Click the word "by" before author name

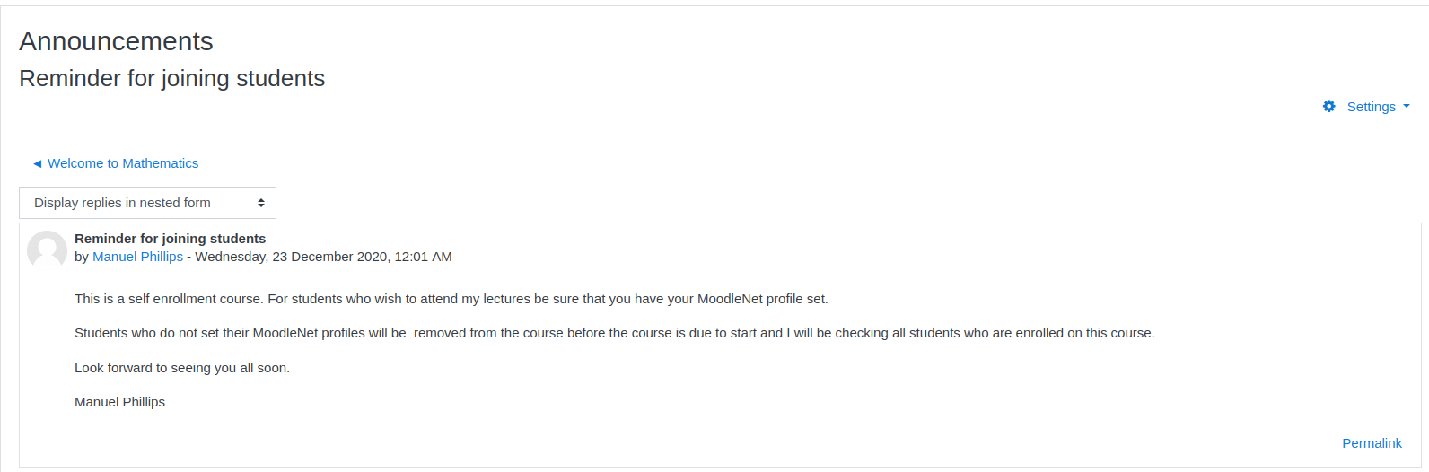click(x=82, y=257)
